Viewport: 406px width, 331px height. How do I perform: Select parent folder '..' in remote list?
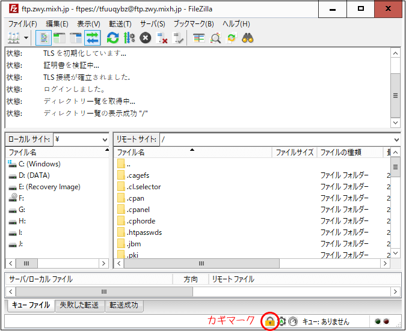(124, 164)
